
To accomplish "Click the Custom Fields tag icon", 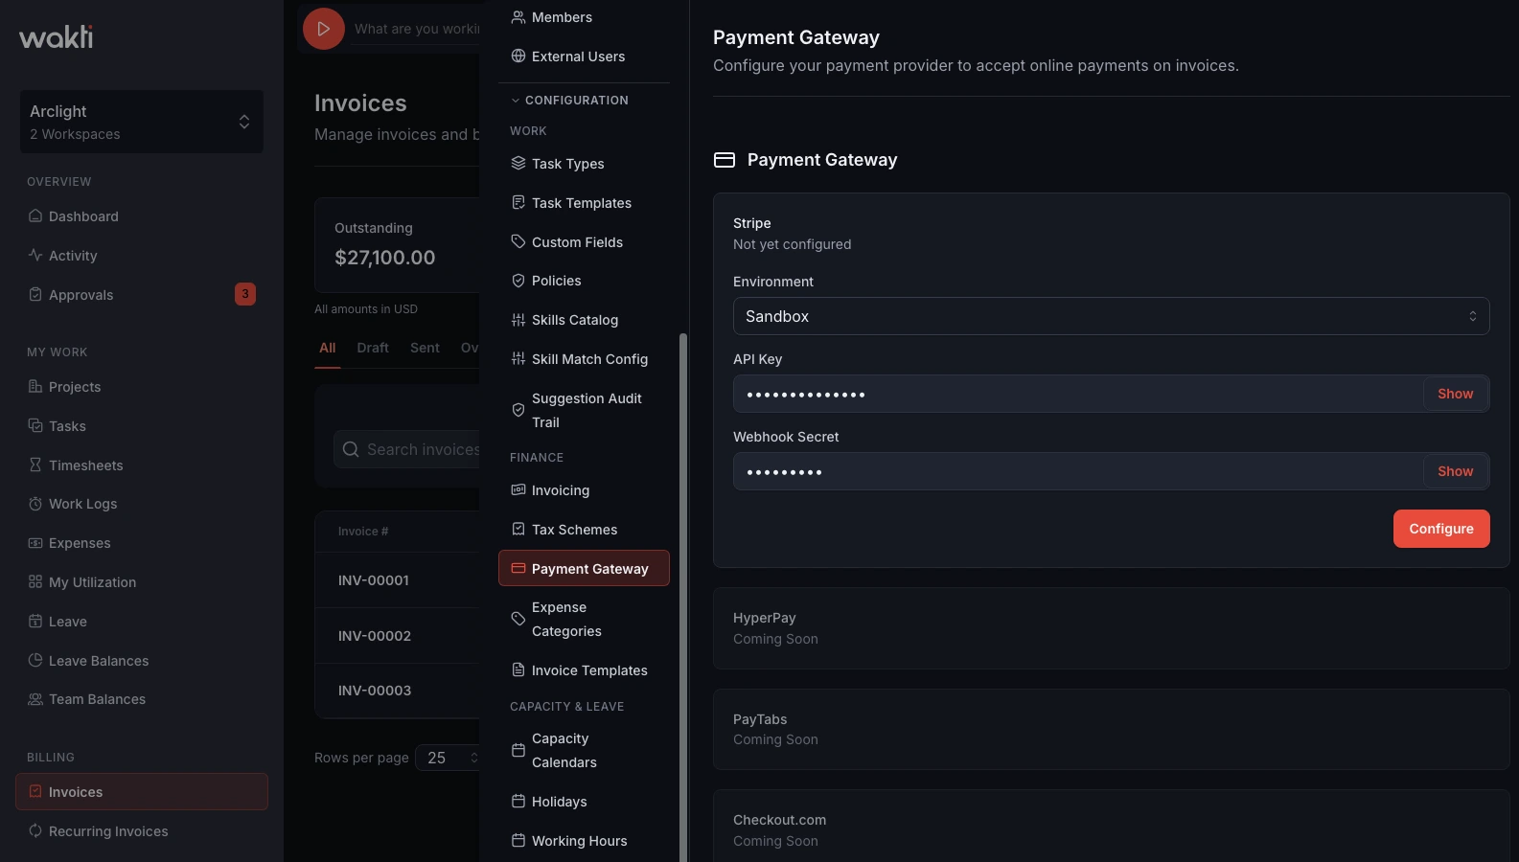I will [x=518, y=242].
